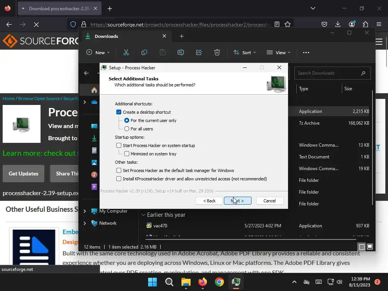Image resolution: width=388 pixels, height=291 pixels.
Task: Click Browse Open Source breadcrumb link
Action: (39, 99)
